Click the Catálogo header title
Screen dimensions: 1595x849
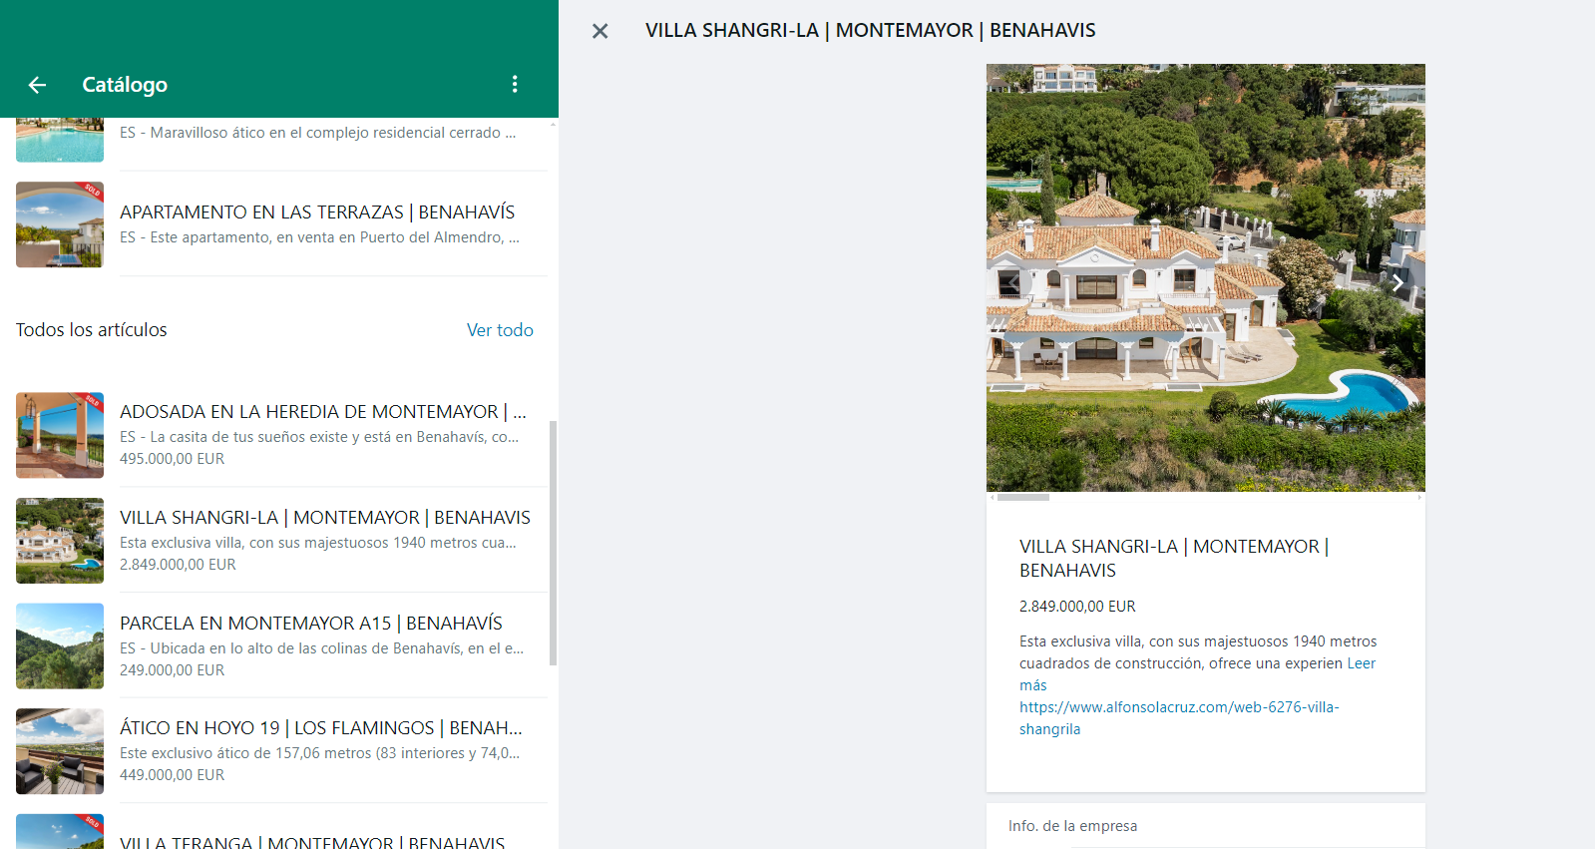[x=125, y=85]
